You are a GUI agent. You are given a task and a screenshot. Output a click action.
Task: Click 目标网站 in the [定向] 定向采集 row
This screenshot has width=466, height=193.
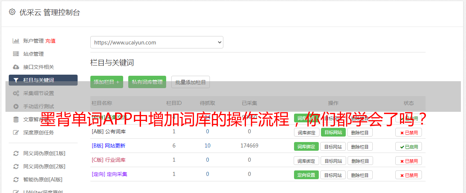coord(333,175)
